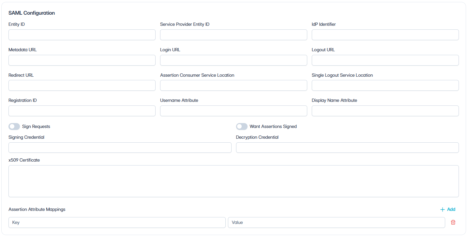The image size is (468, 237).
Task: Select the Redirect URL field
Action: pyautogui.click(x=82, y=86)
